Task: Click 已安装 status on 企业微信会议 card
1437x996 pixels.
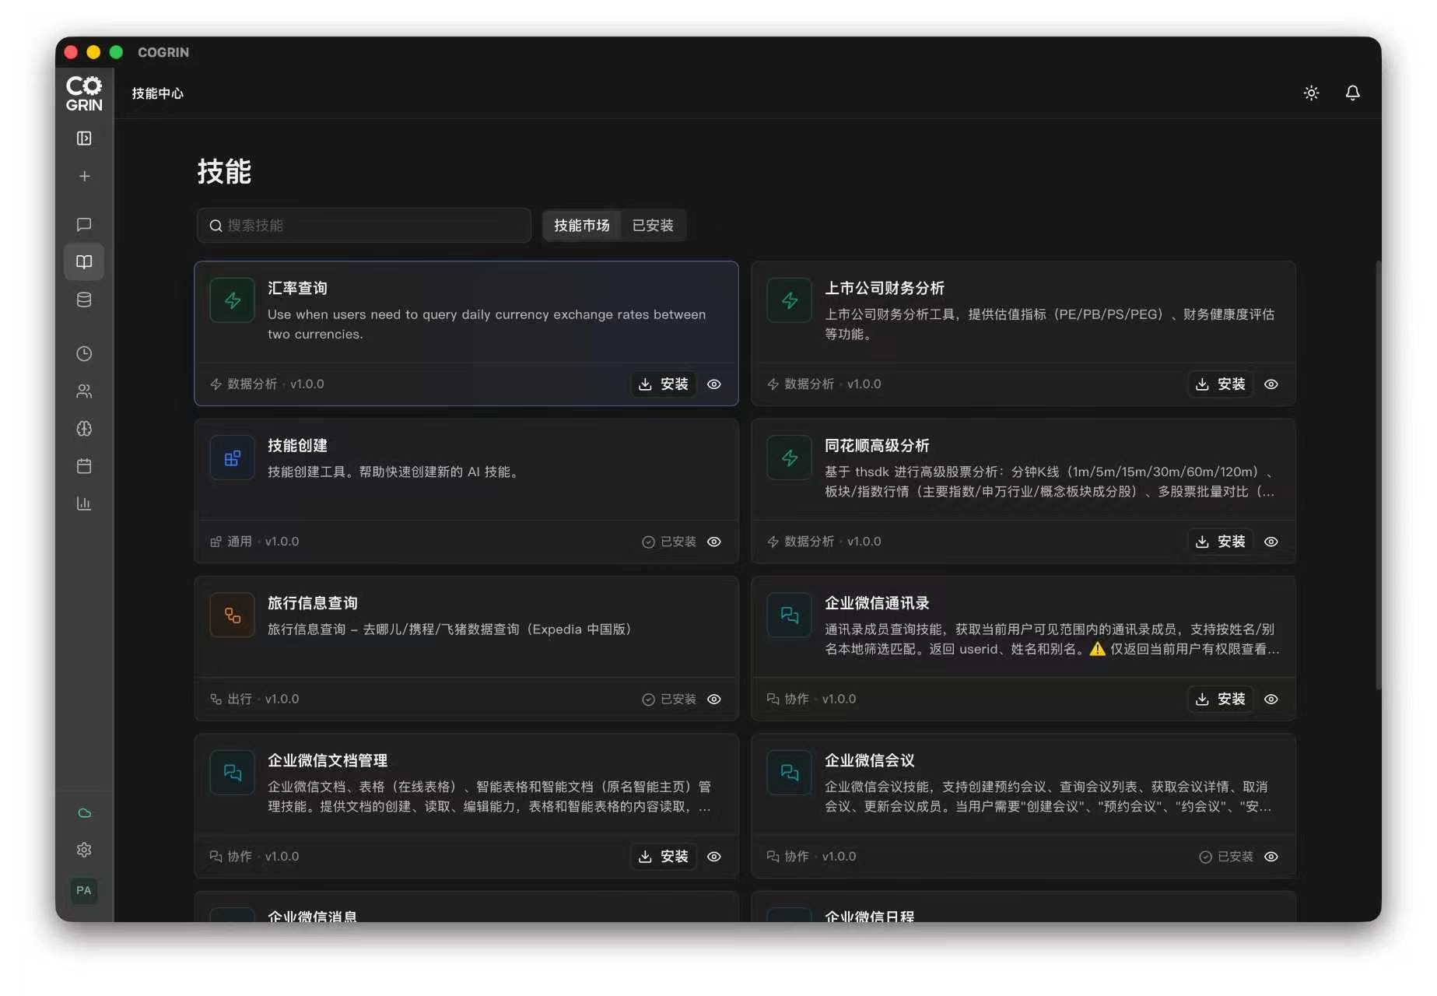Action: tap(1226, 856)
